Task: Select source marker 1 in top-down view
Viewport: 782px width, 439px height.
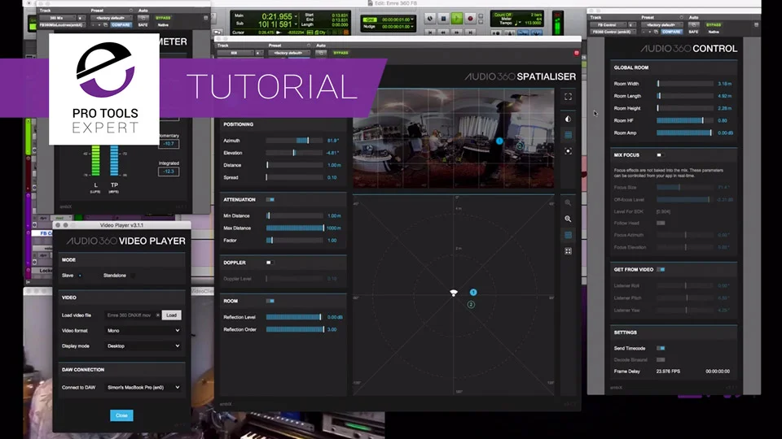Action: 473,292
